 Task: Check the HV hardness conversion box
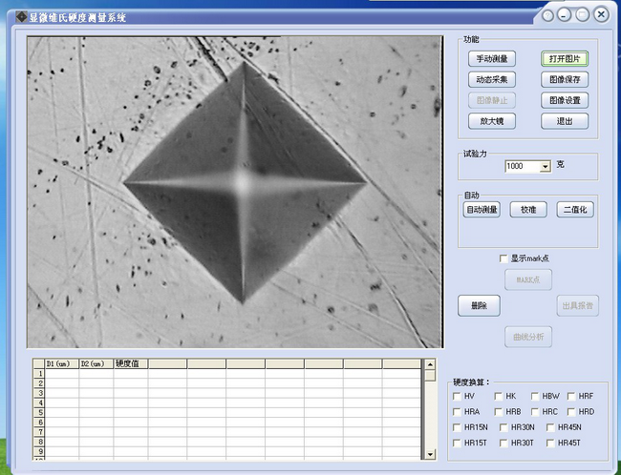coord(457,396)
